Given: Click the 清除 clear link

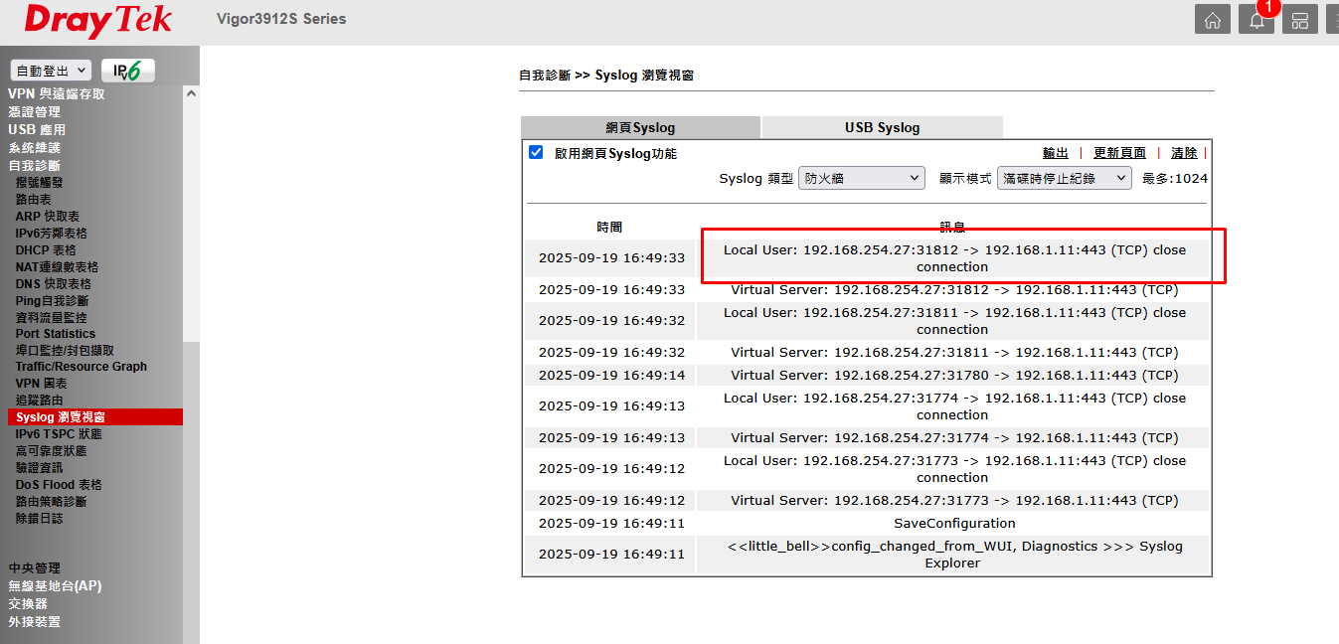Looking at the screenshot, I should point(1183,153).
